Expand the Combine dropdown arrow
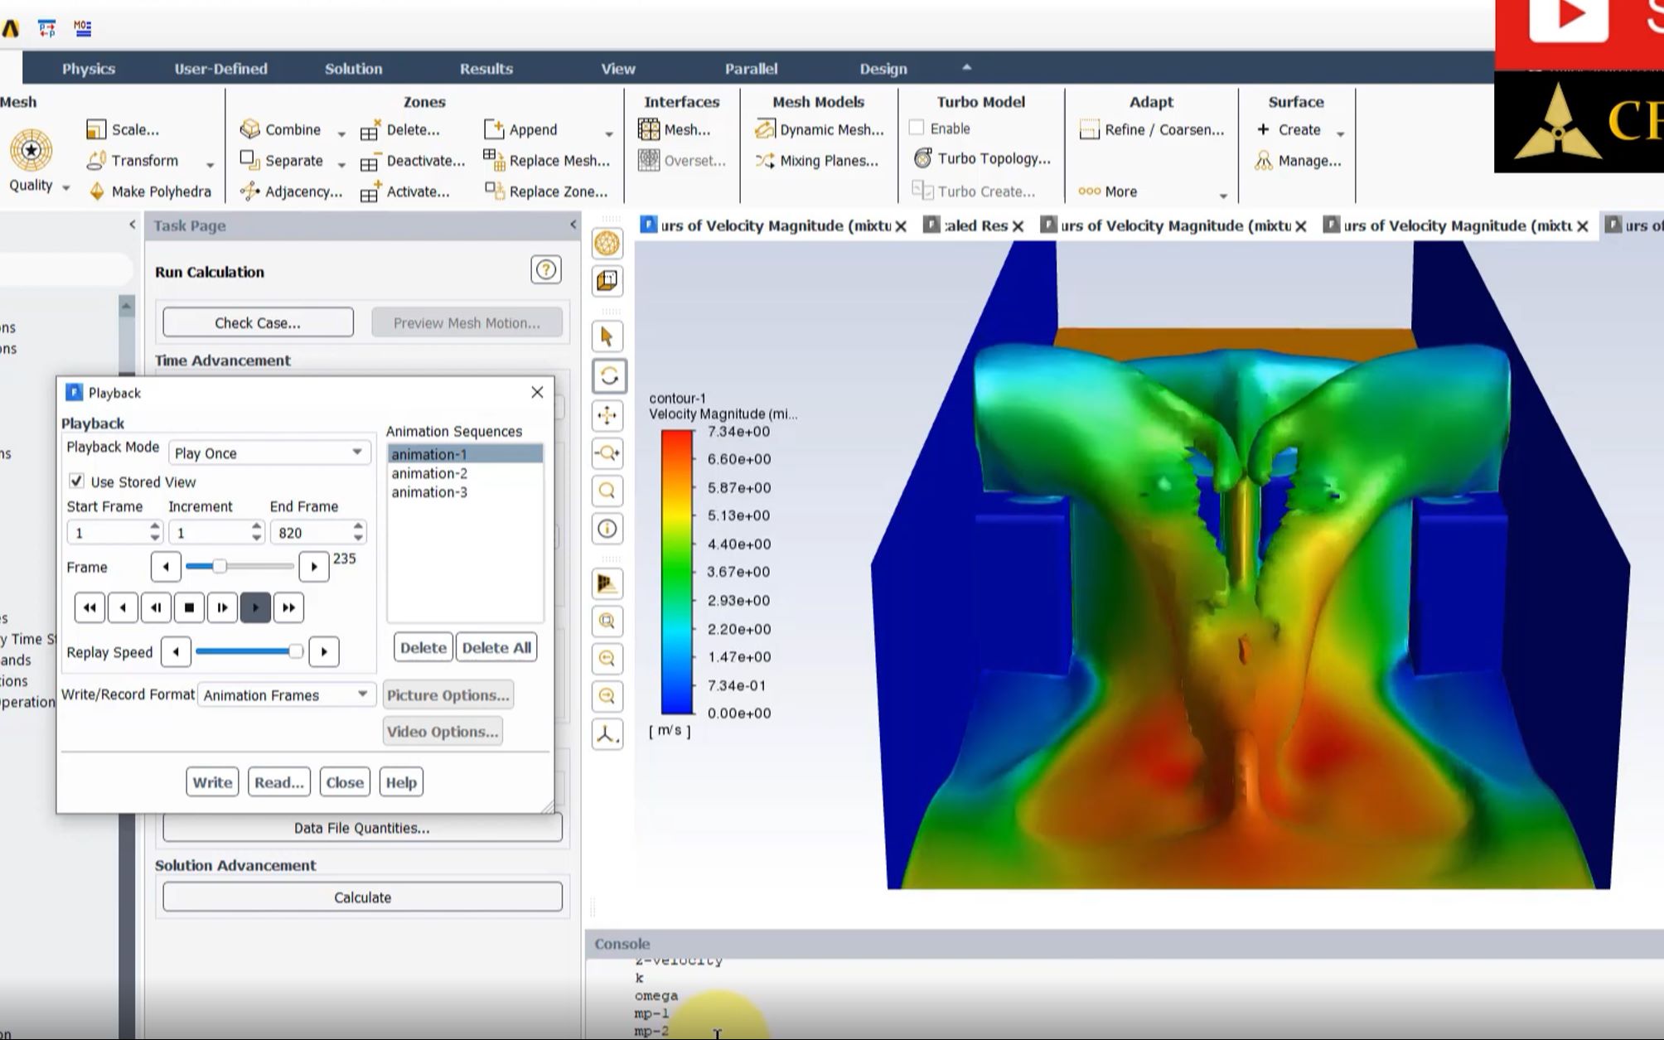The width and height of the screenshot is (1664, 1040). (341, 131)
